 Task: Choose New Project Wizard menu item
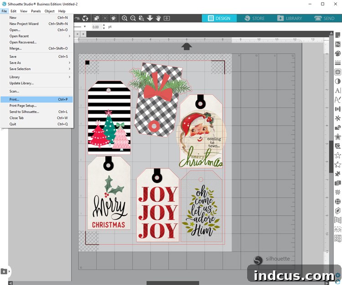[x=36, y=24]
